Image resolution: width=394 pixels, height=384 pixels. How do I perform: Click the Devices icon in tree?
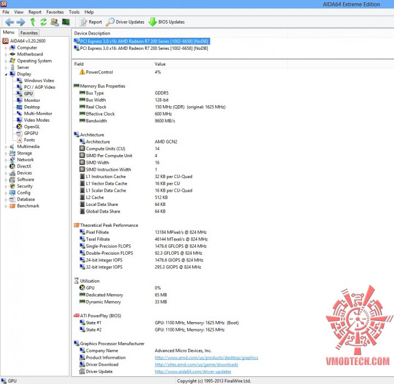[12, 173]
